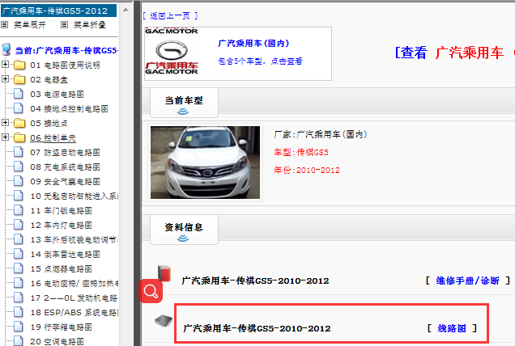The width and height of the screenshot is (515, 346).
Task: Collapse all menus via 菜单折叠
Action: coord(90,24)
